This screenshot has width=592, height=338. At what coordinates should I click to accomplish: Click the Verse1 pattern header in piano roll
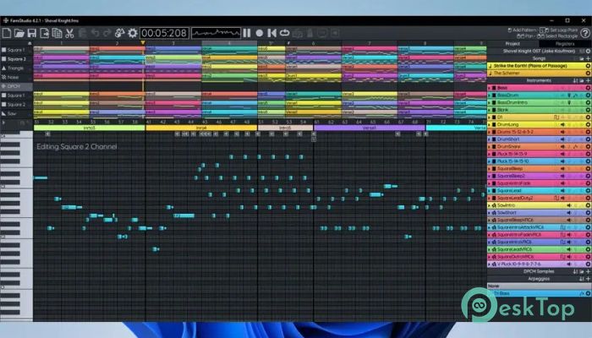(370, 128)
